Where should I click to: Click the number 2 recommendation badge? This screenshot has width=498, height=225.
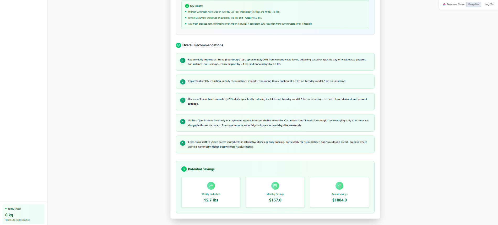pos(183,82)
